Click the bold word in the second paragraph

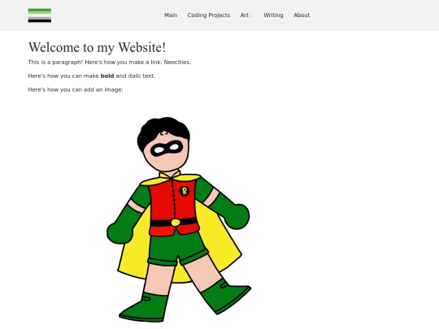107,76
